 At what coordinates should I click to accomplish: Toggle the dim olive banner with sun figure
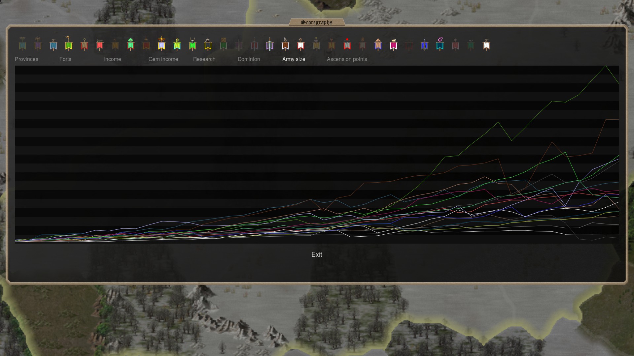[316, 44]
